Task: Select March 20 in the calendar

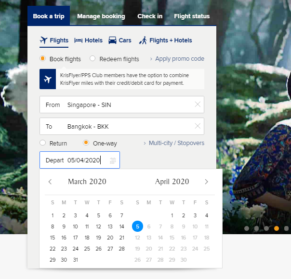Action: (x=110, y=238)
